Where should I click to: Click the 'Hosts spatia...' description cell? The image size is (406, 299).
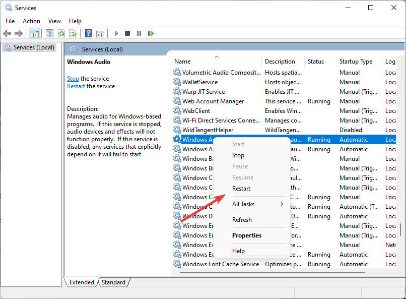tap(283, 73)
